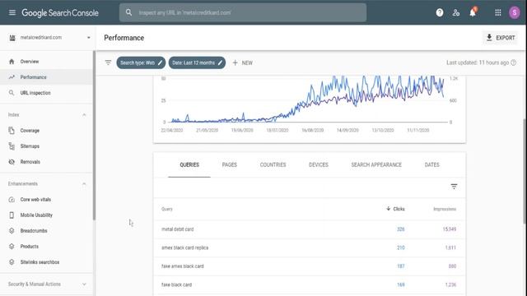Open Overview in the sidebar

pos(46,62)
